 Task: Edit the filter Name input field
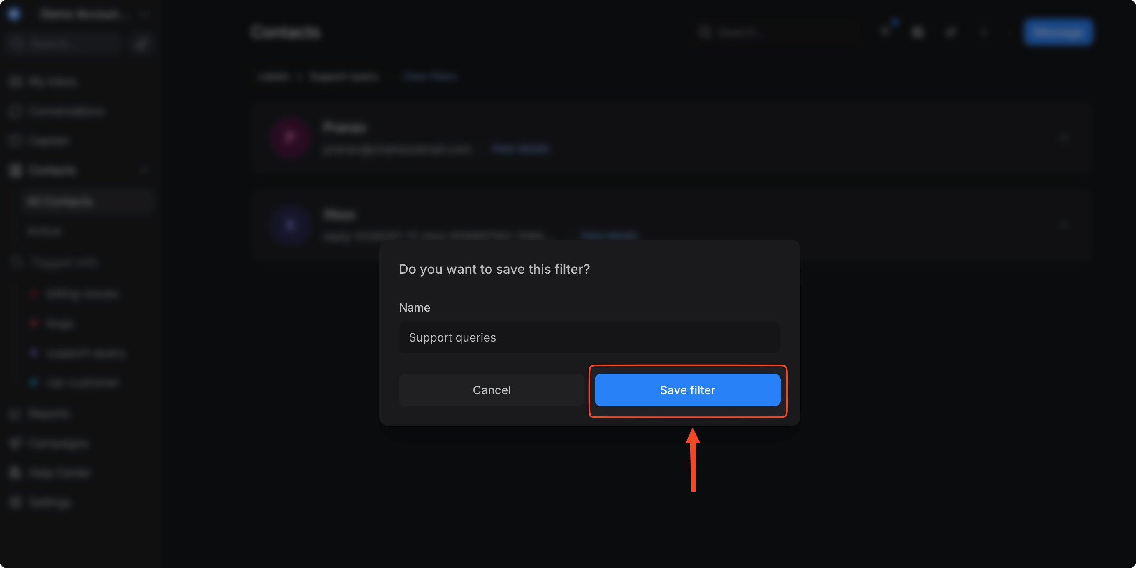click(x=589, y=337)
